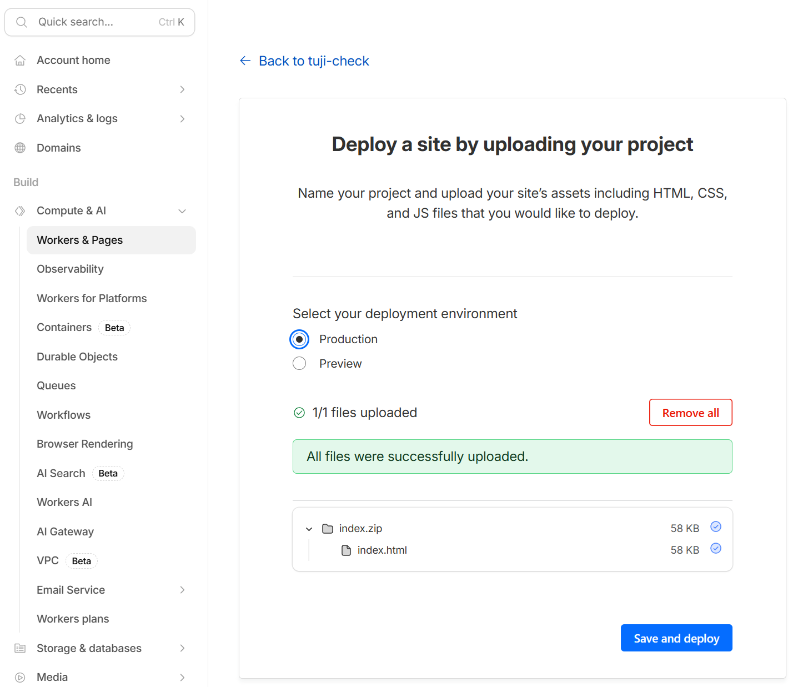The image size is (793, 687).
Task: Expand the Email Service chevron
Action: click(x=182, y=590)
